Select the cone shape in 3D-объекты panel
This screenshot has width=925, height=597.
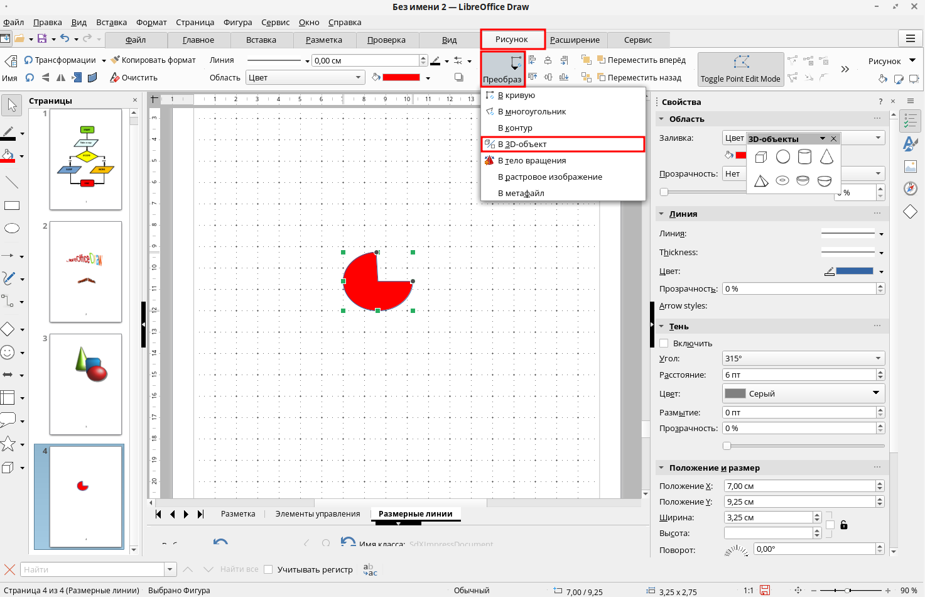[x=826, y=156]
